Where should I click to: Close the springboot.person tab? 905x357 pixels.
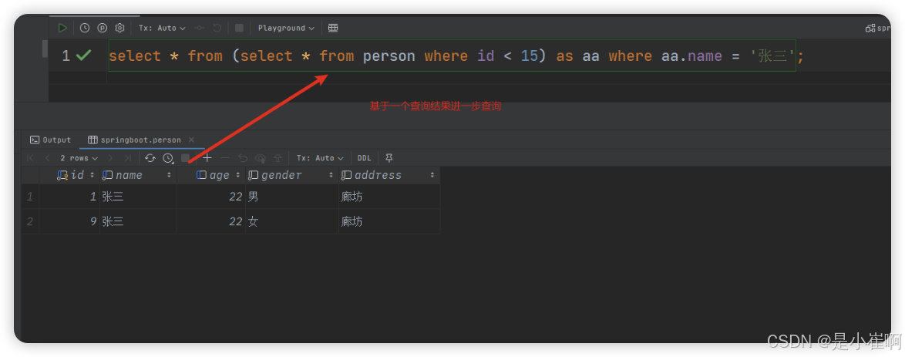point(192,140)
